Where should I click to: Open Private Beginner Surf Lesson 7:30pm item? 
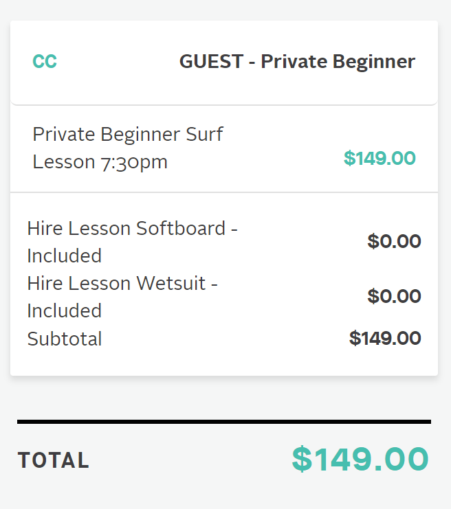128,148
